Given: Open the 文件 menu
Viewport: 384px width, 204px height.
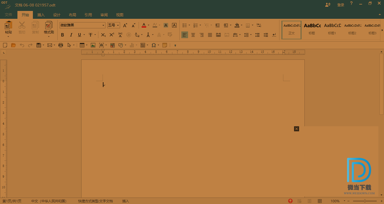Looking at the screenshot, I should coord(8,15).
